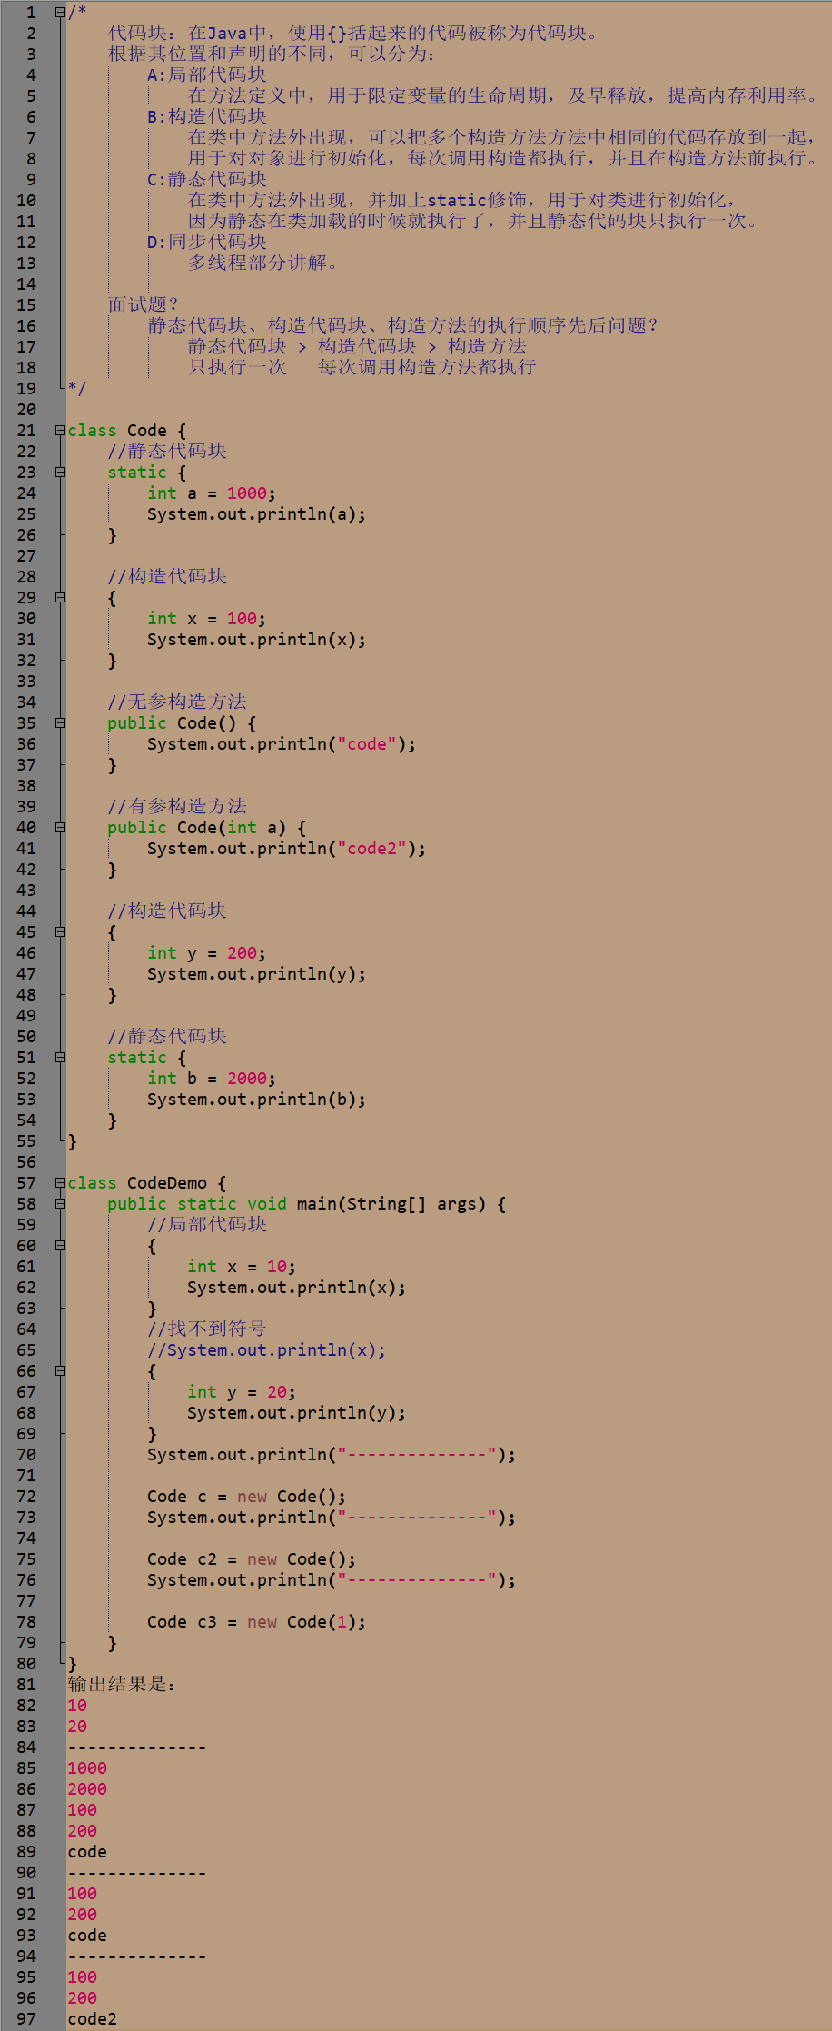Click the comment '//找不到符号'

pos(207,1329)
